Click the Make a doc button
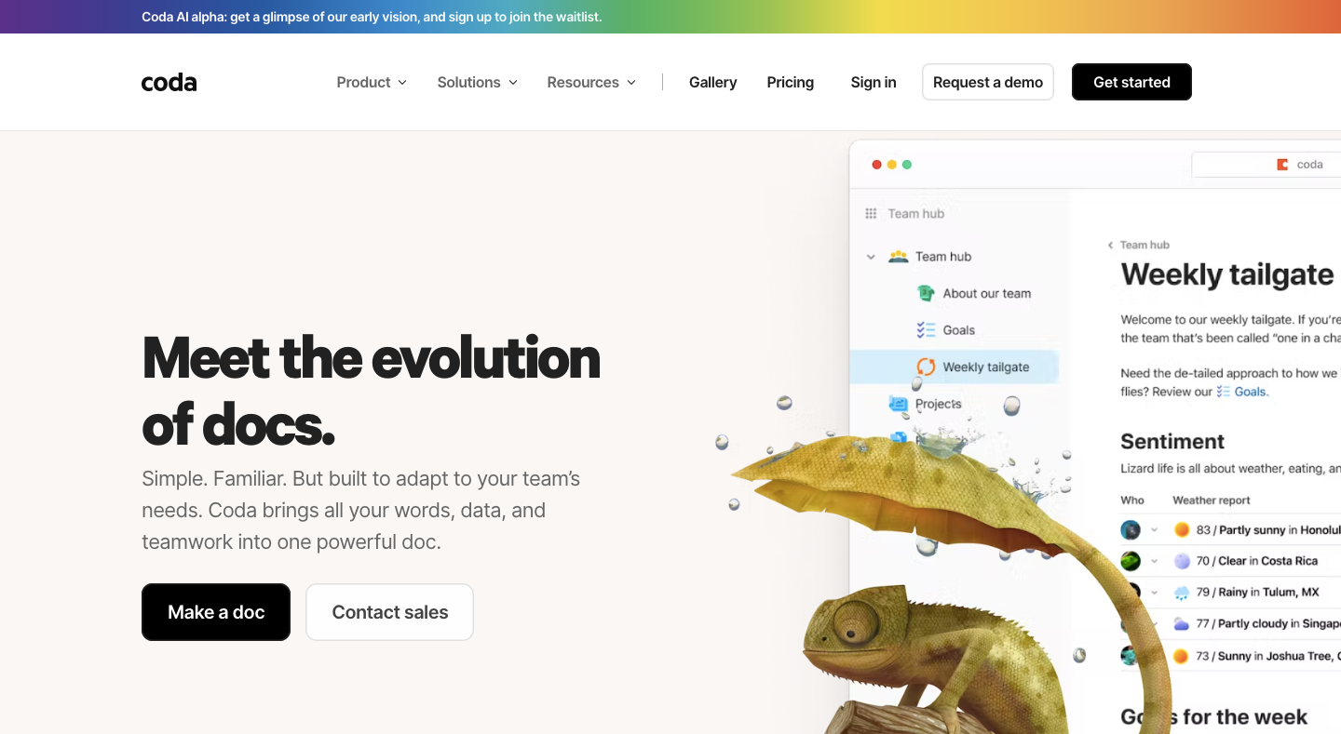 216,612
